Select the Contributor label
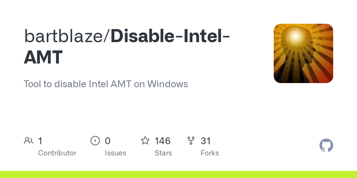Viewport: 357px width, 178px height. tap(57, 153)
